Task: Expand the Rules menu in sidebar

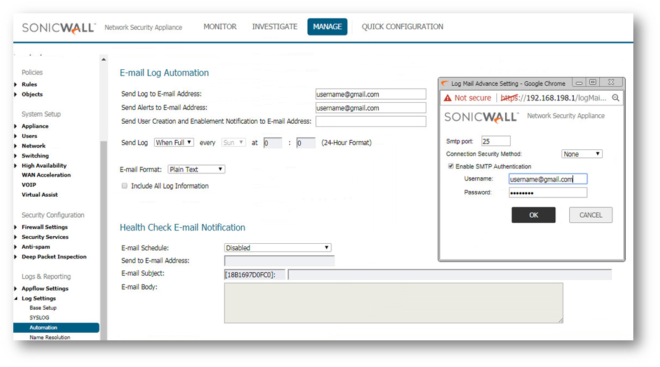Action: tap(29, 84)
